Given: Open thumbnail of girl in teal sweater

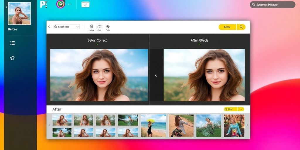Looking at the screenshot, I should point(234,126).
